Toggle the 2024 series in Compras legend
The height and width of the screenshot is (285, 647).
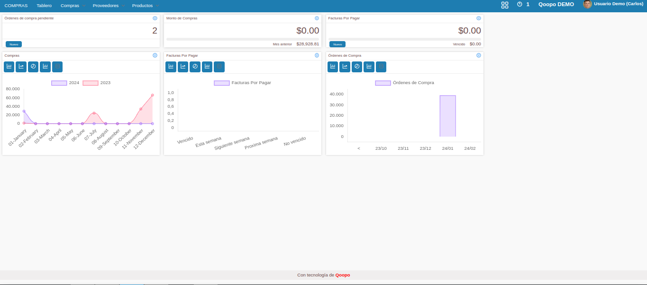[65, 83]
